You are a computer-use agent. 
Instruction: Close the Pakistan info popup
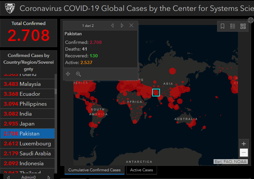[x=131, y=25]
